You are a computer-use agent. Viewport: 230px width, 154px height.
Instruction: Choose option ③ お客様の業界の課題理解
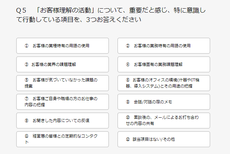(63, 64)
